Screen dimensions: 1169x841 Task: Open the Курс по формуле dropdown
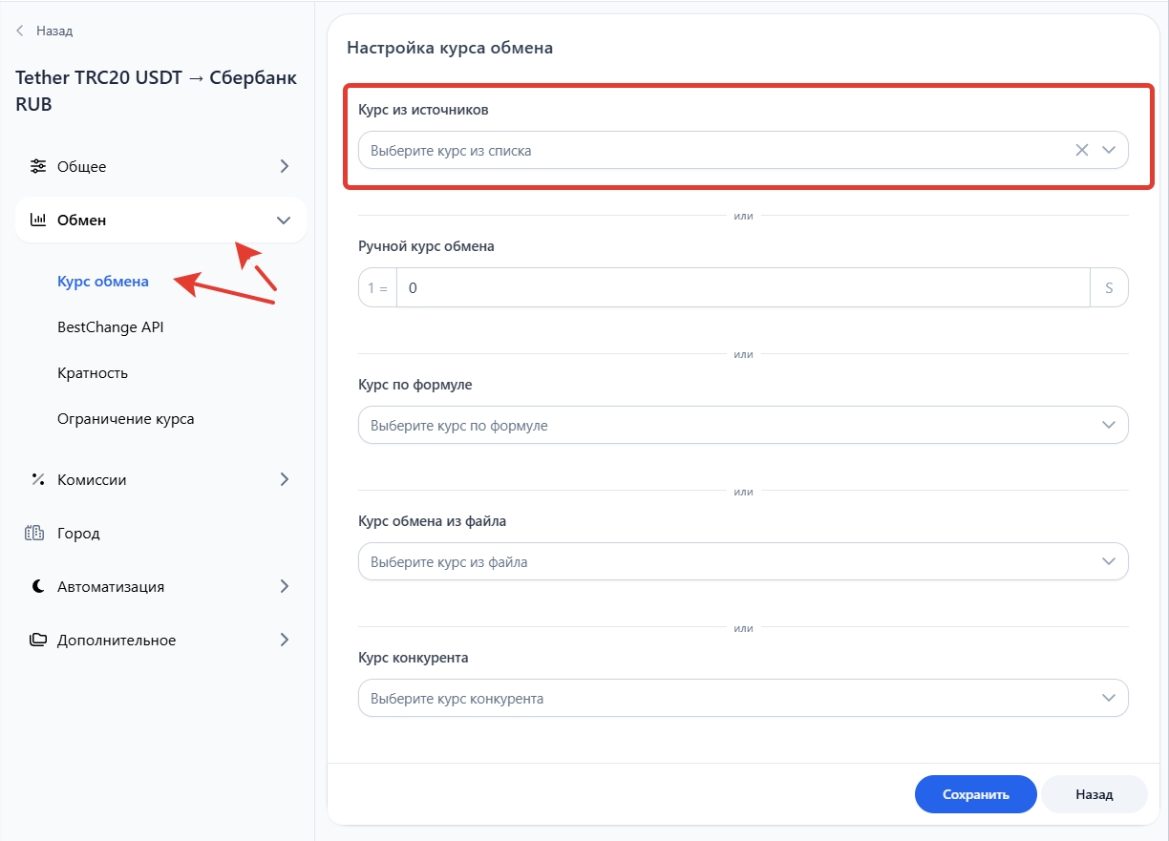click(x=1109, y=425)
